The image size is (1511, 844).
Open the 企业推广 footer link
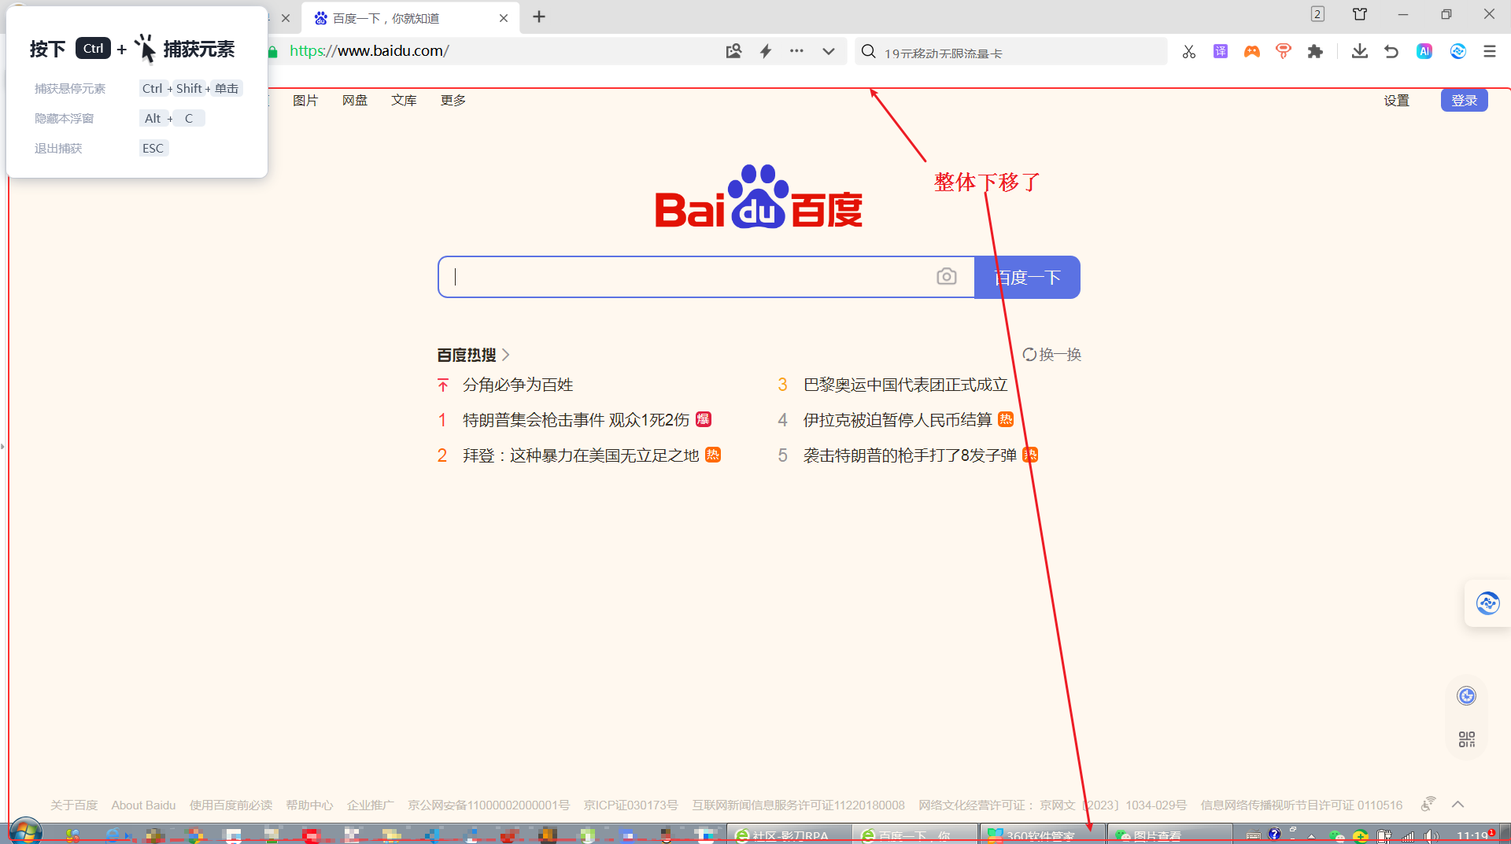click(371, 805)
